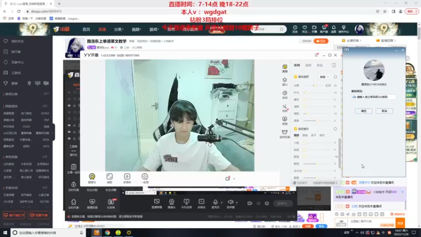Expand speaker options arrow in Douyu bar
Image resolution: width=421 pixels, height=237 pixels.
coord(236,202)
